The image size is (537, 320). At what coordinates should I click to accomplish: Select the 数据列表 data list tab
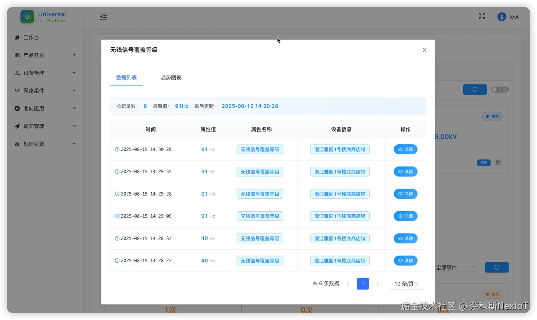coord(126,78)
